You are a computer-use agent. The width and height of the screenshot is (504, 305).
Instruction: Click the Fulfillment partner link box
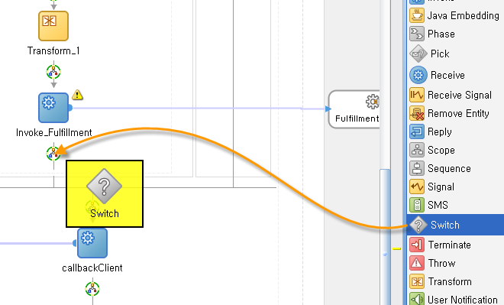(x=354, y=109)
